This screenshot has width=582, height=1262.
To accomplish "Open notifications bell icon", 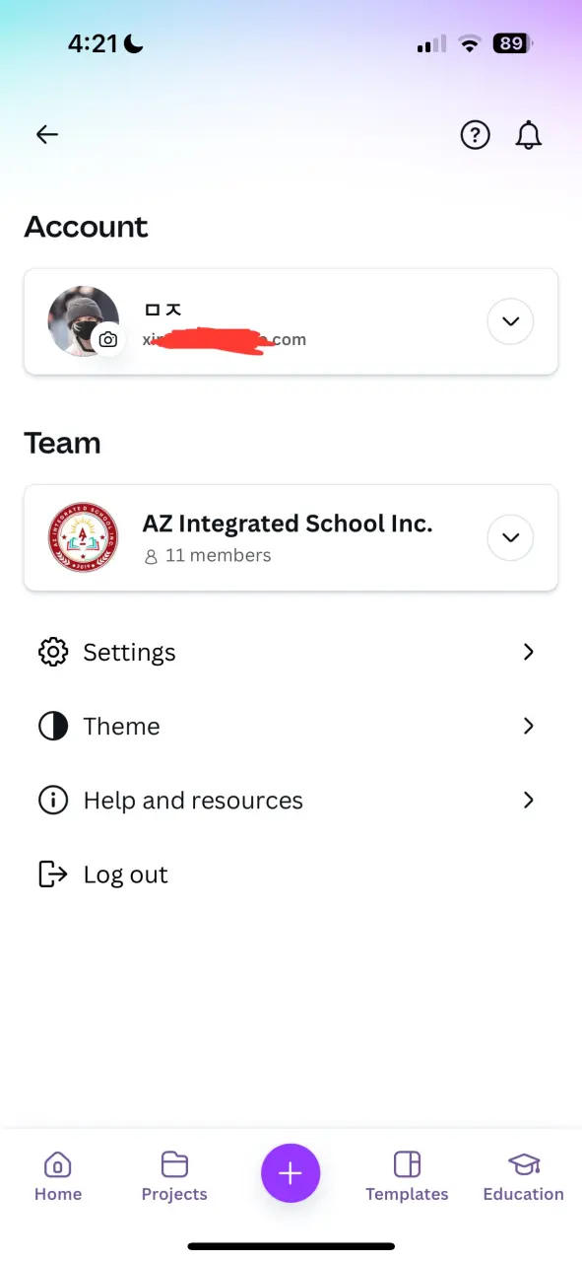I will point(529,135).
